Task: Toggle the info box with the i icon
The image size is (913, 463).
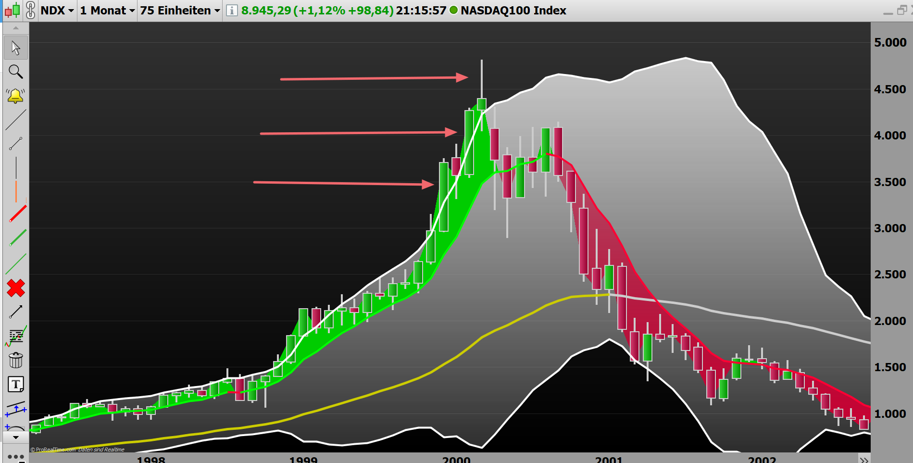Action: [x=231, y=10]
